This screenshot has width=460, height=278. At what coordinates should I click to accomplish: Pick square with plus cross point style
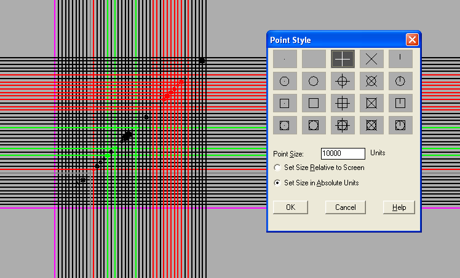click(343, 103)
